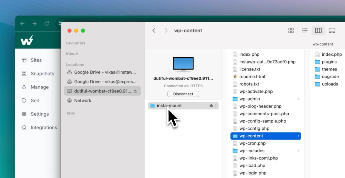Select Network in Finder sidebar
This screenshot has width=345, height=178.
point(102,100)
